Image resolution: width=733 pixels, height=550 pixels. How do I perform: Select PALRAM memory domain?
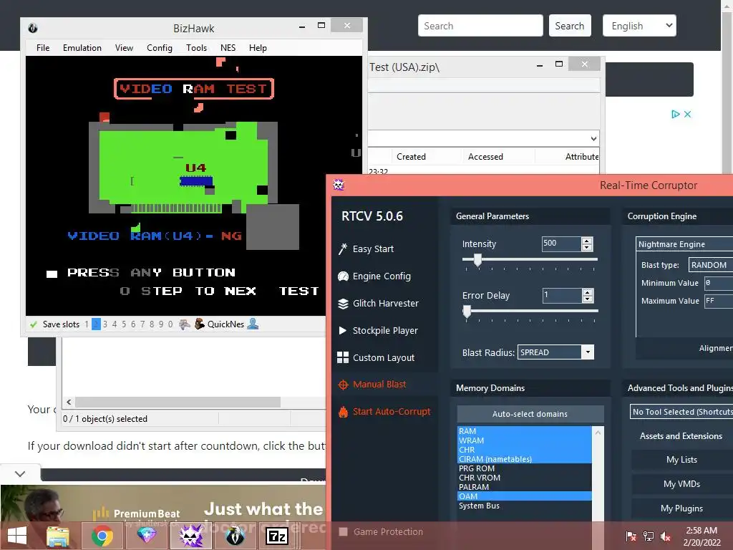(524, 487)
